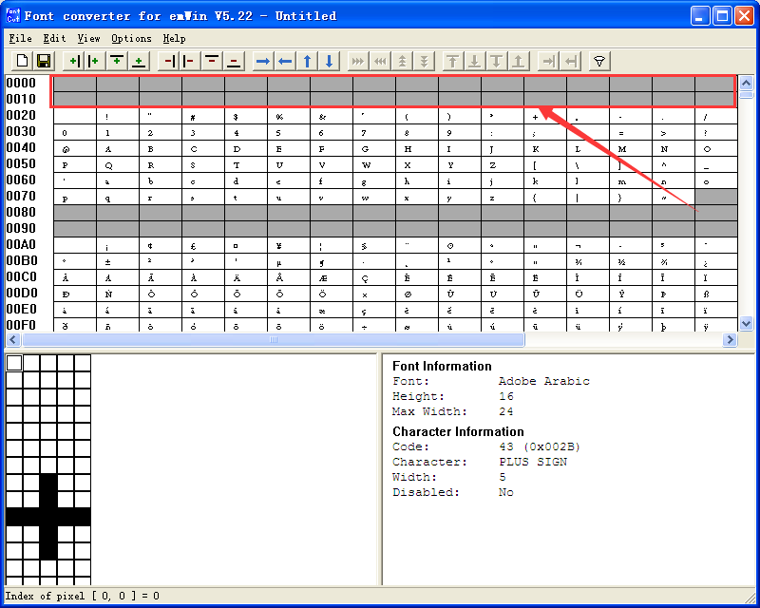
Task: Click the status bar text "Index of pixel"
Action: click(x=45, y=596)
